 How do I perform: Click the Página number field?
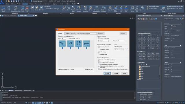click(x=64, y=38)
